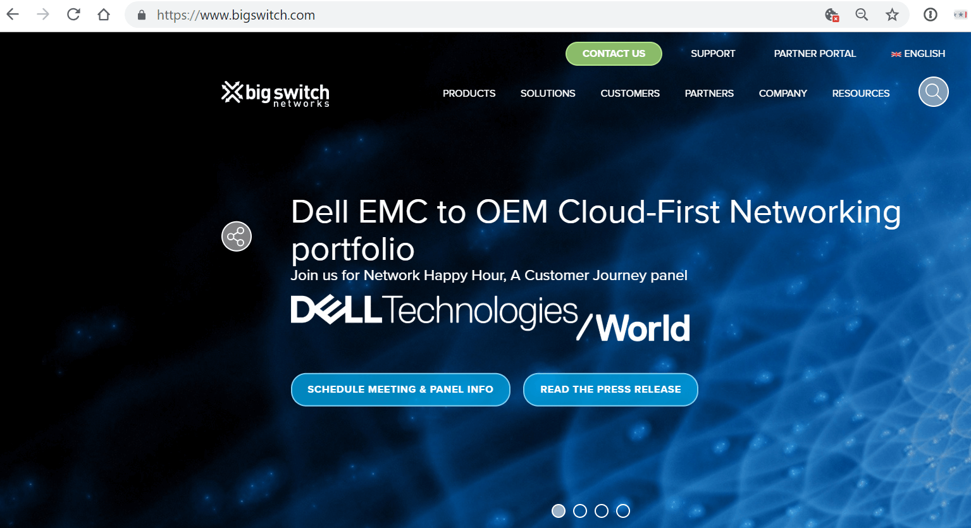Switch to the second carousel slide dot

coord(580,511)
